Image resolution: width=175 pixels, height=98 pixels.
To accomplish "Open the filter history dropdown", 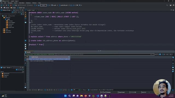I will [x=153, y=54].
